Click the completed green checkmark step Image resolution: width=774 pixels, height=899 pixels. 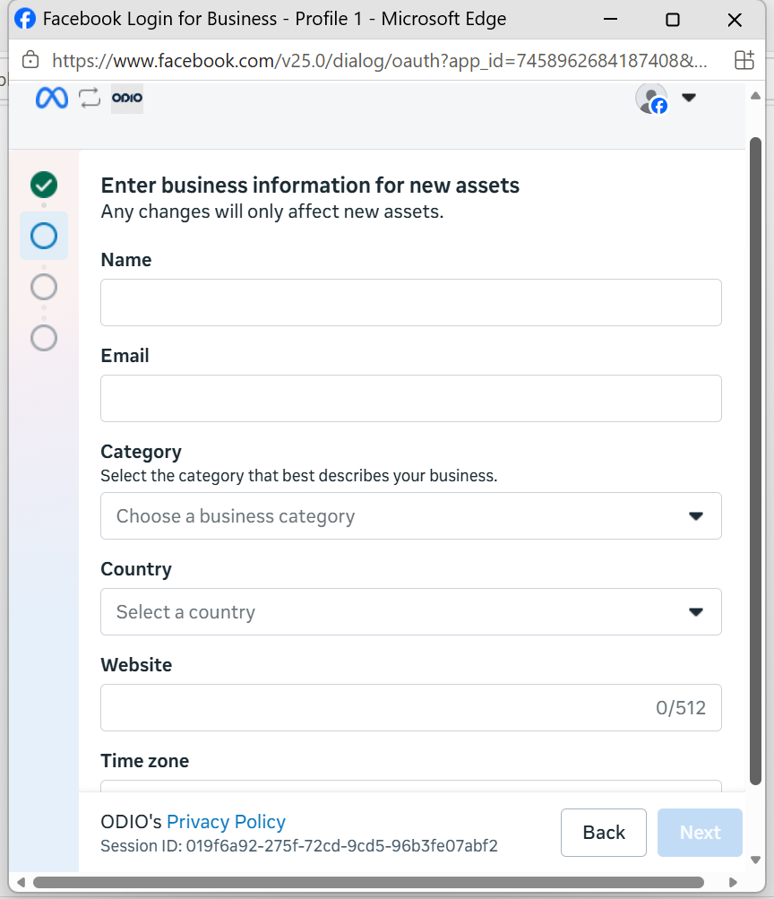click(44, 185)
